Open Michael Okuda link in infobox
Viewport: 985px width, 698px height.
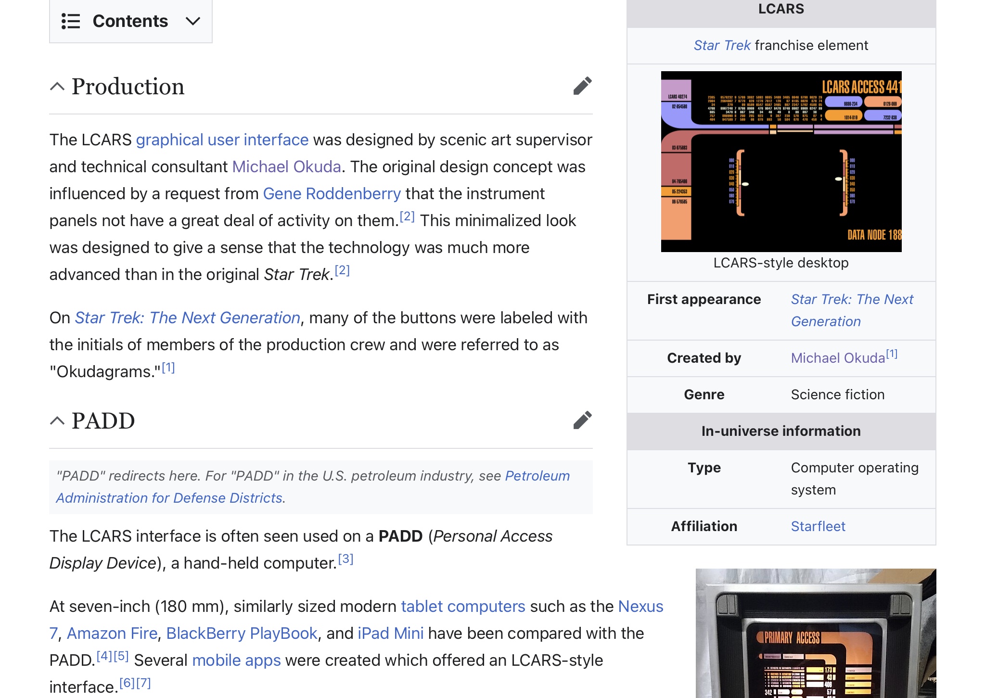[838, 358]
